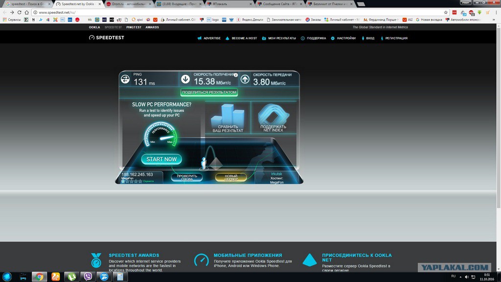Switch to the ЯПлакалъ tab

point(228,4)
